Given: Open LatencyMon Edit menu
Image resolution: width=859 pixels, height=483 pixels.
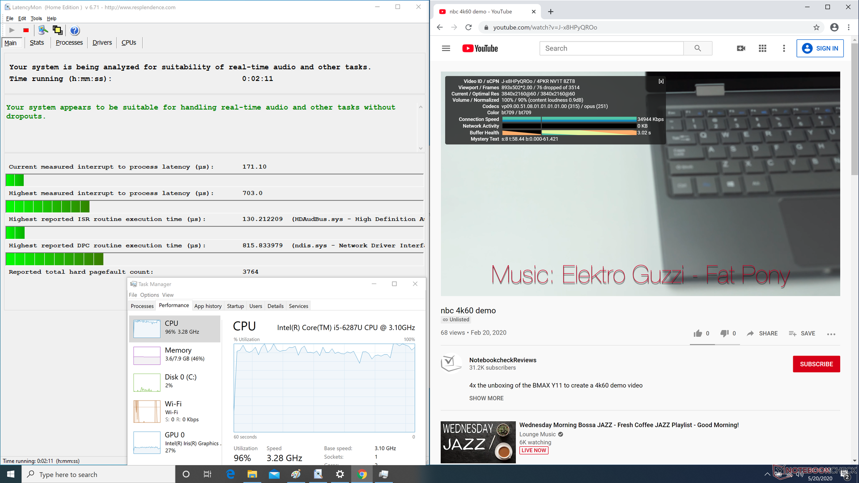Looking at the screenshot, I should point(22,18).
